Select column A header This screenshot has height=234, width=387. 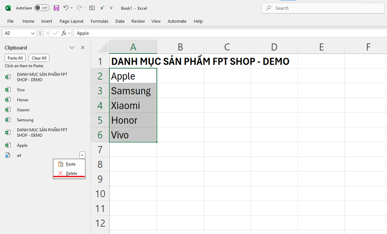coord(133,47)
